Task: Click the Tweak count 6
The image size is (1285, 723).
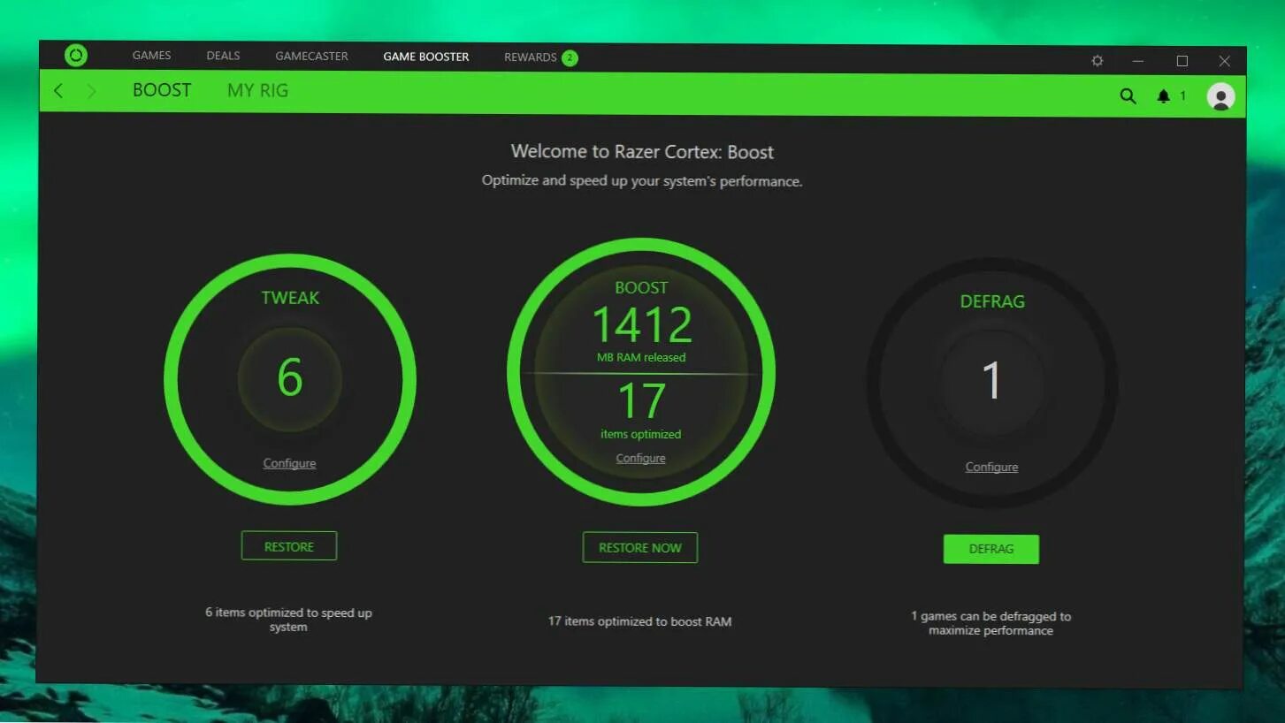Action: click(290, 377)
